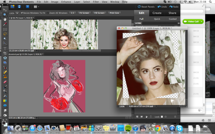Screen dimensions: 215x134
Task: Click the Print Size button
Action: point(114,13)
